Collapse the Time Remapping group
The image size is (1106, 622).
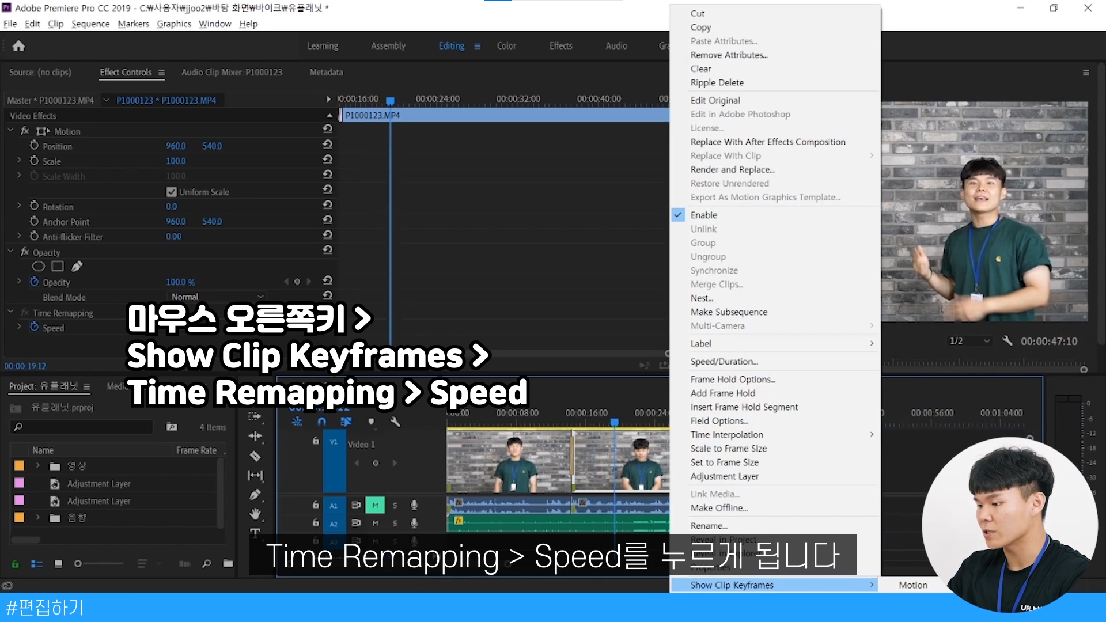coord(10,312)
